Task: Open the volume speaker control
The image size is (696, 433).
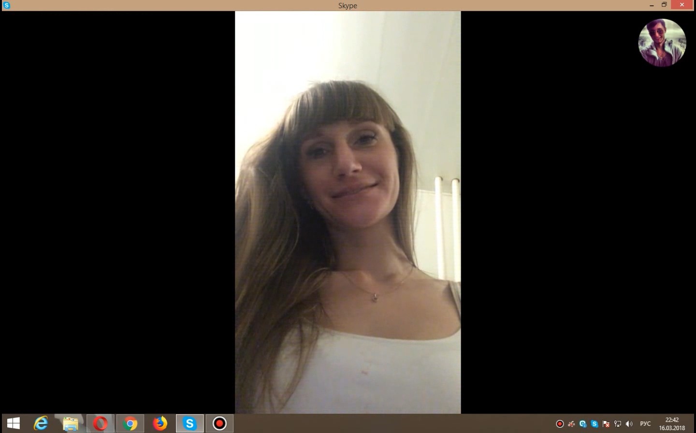Action: [x=629, y=424]
